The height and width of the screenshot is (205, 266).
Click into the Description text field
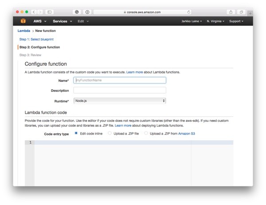120,90
